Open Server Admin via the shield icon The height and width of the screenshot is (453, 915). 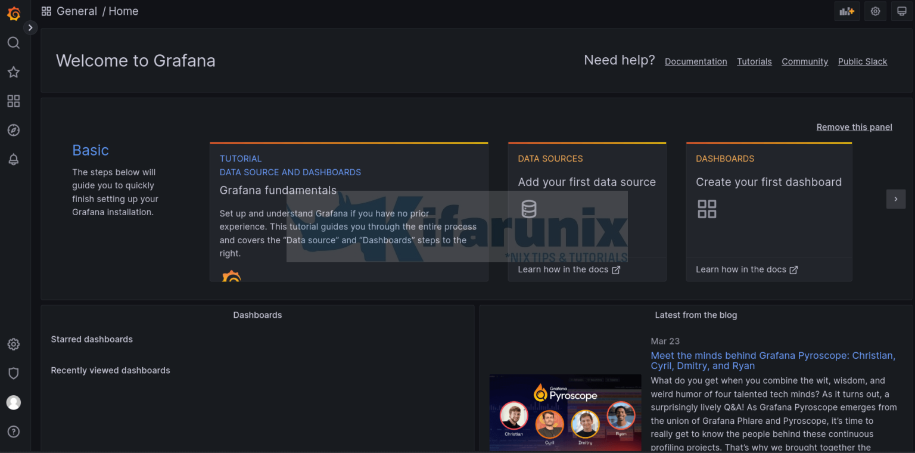pyautogui.click(x=13, y=373)
